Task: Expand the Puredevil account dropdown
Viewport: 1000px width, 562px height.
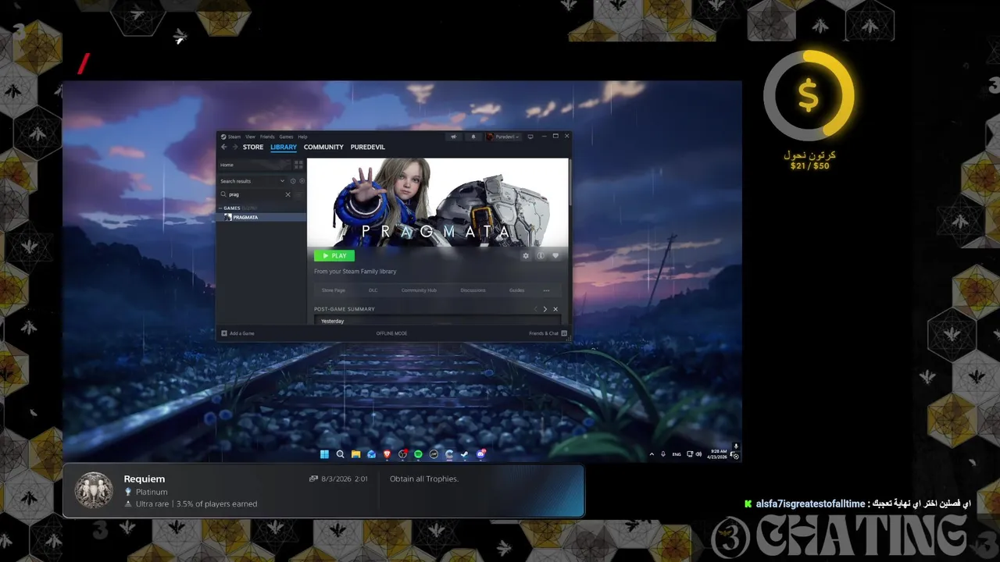Action: (503, 137)
